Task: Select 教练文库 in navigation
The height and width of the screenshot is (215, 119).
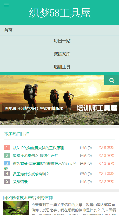Action: pyautogui.click(x=62, y=54)
